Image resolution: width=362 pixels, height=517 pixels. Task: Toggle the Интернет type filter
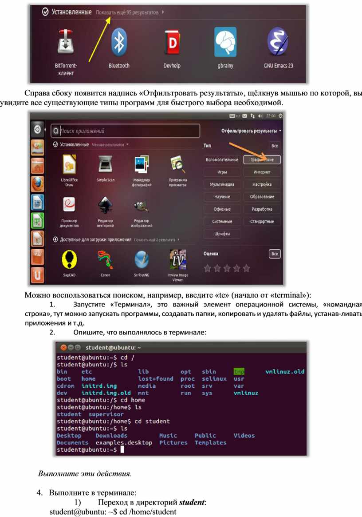pyautogui.click(x=262, y=172)
